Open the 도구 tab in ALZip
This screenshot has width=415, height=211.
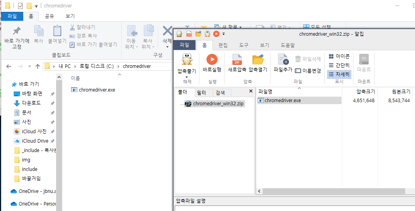(x=244, y=45)
